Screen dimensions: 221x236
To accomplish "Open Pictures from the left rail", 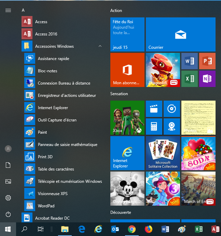I will [8, 181].
